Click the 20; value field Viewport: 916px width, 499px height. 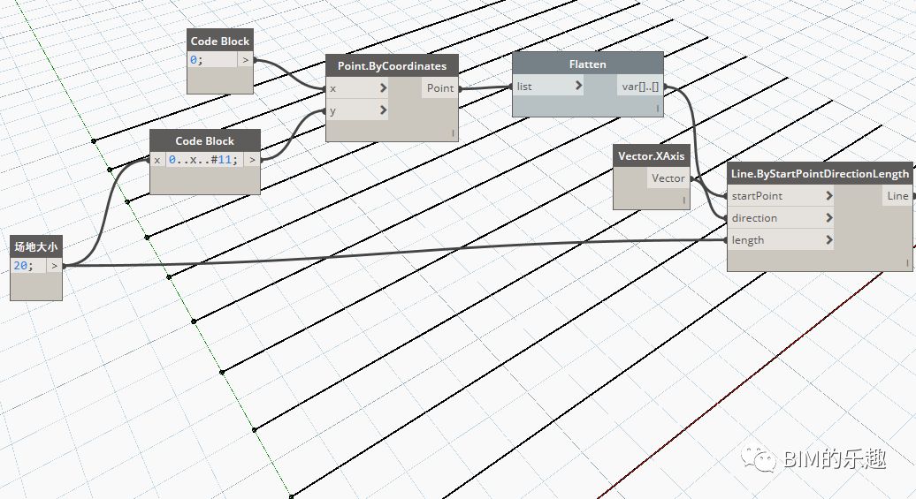point(28,266)
